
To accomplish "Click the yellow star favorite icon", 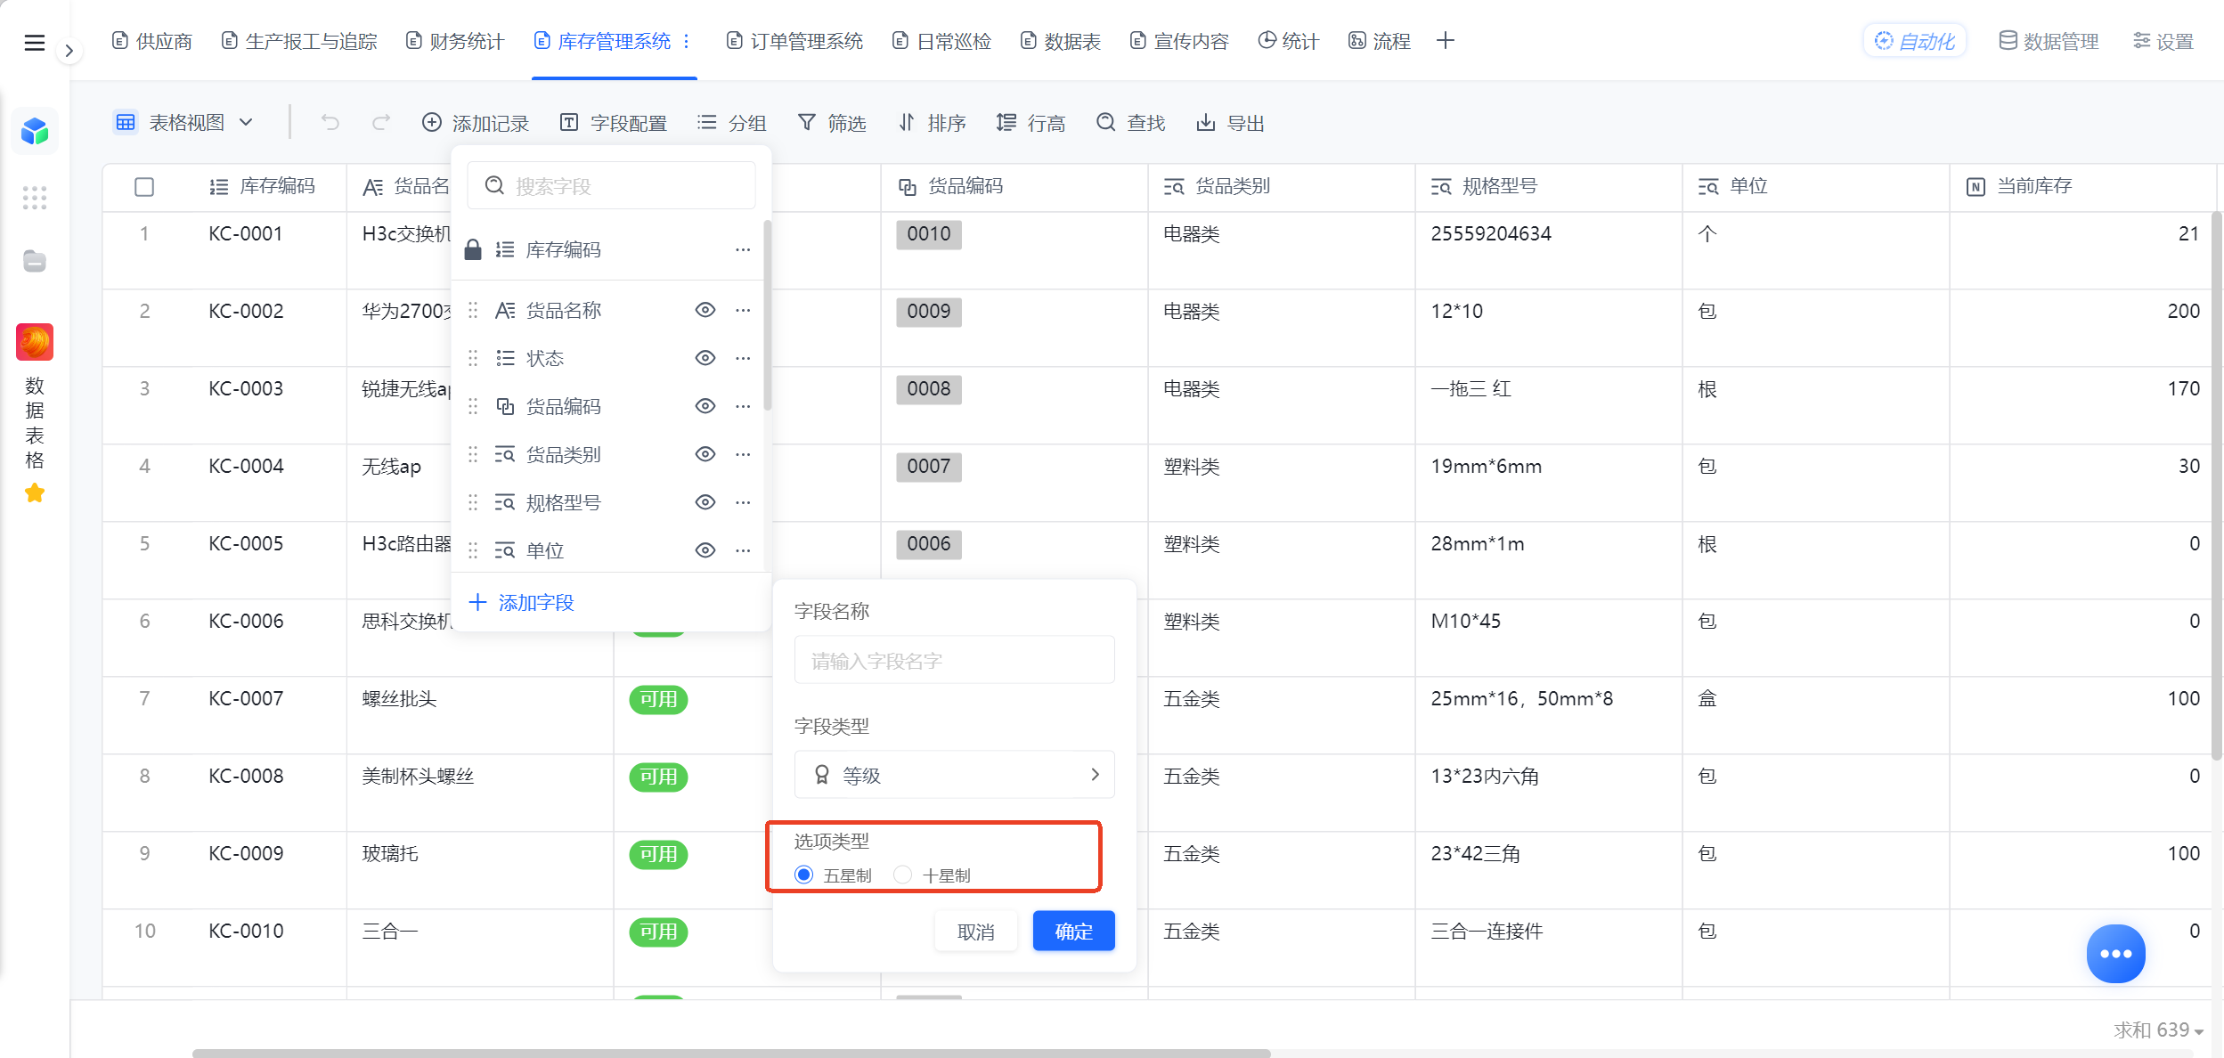I will point(35,492).
